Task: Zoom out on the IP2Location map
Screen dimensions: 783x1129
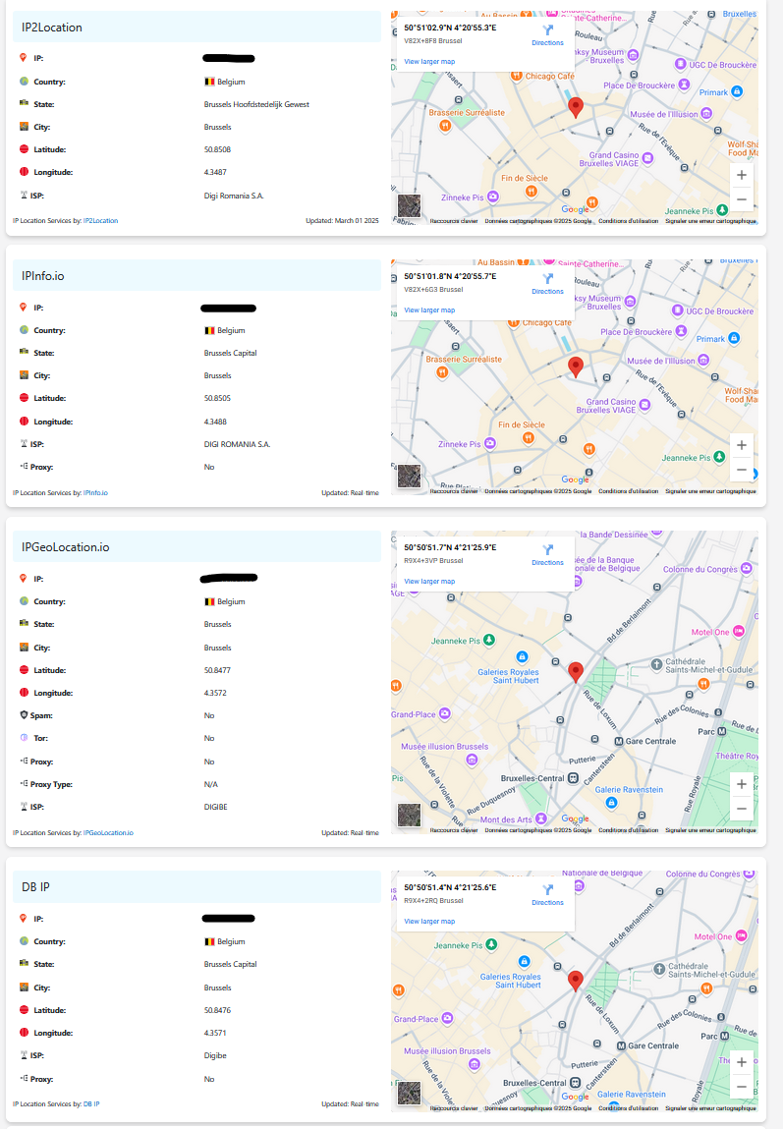Action: tap(742, 199)
